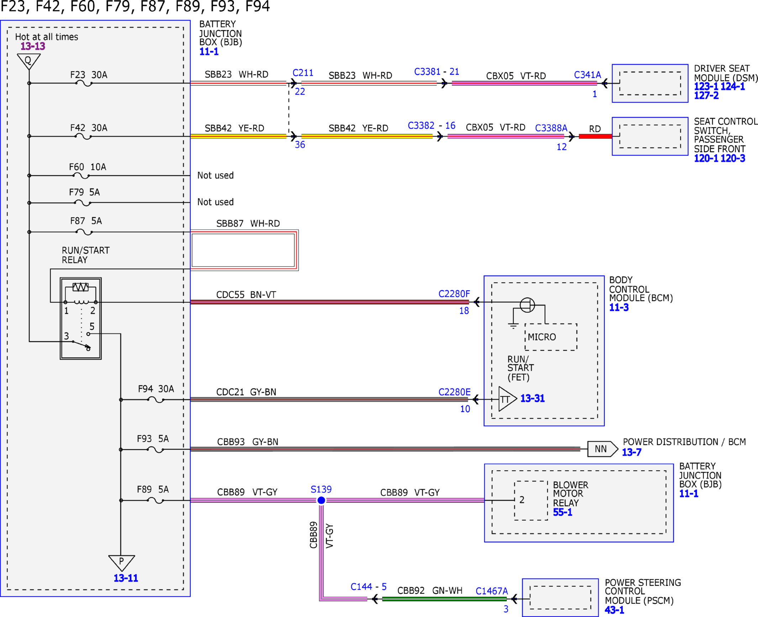The width and height of the screenshot is (758, 617).
Task: Click connector label C211
Action: pos(303,73)
